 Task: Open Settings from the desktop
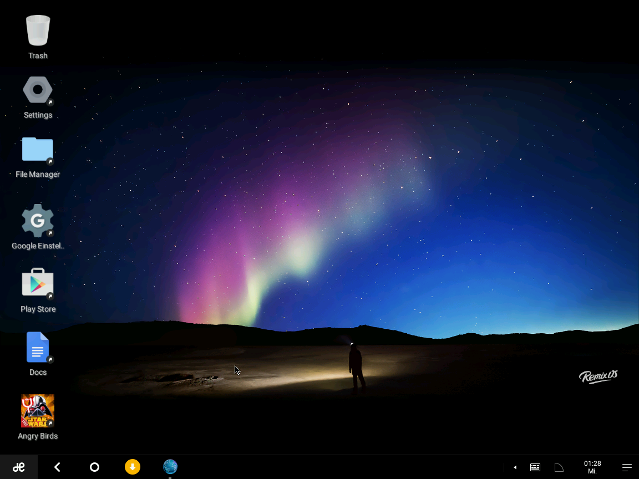[38, 90]
